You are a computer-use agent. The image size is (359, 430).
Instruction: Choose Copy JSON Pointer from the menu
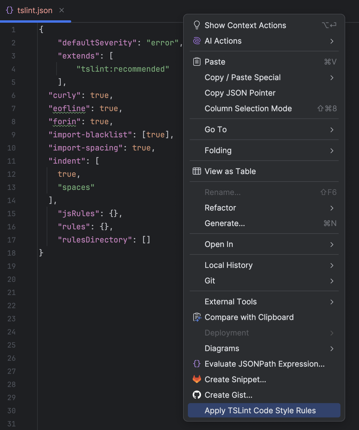pos(240,93)
